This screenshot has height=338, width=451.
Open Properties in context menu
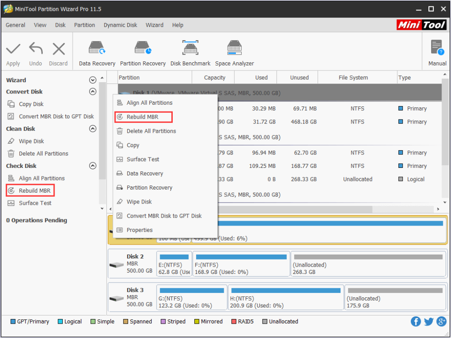click(x=165, y=230)
